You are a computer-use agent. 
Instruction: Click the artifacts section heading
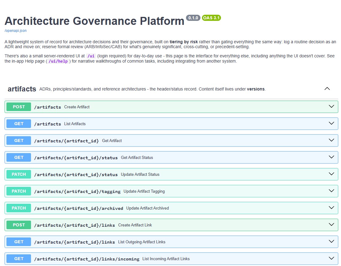pyautogui.click(x=22, y=89)
